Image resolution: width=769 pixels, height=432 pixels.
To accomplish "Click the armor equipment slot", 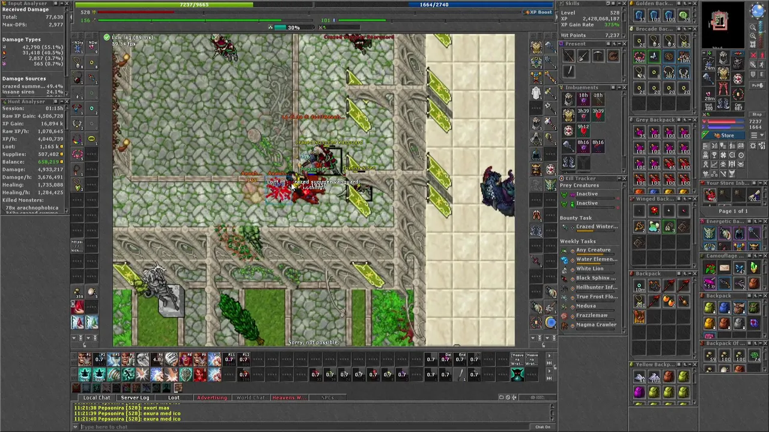I will coord(723,73).
